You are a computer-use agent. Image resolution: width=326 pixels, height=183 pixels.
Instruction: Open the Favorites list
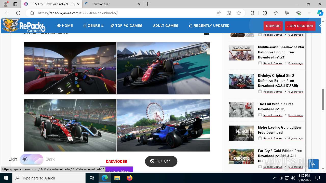[x=276, y=13]
